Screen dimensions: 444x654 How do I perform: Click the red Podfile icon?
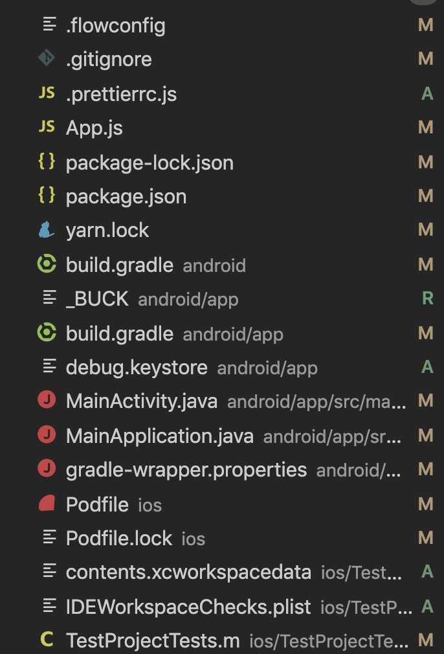(47, 504)
